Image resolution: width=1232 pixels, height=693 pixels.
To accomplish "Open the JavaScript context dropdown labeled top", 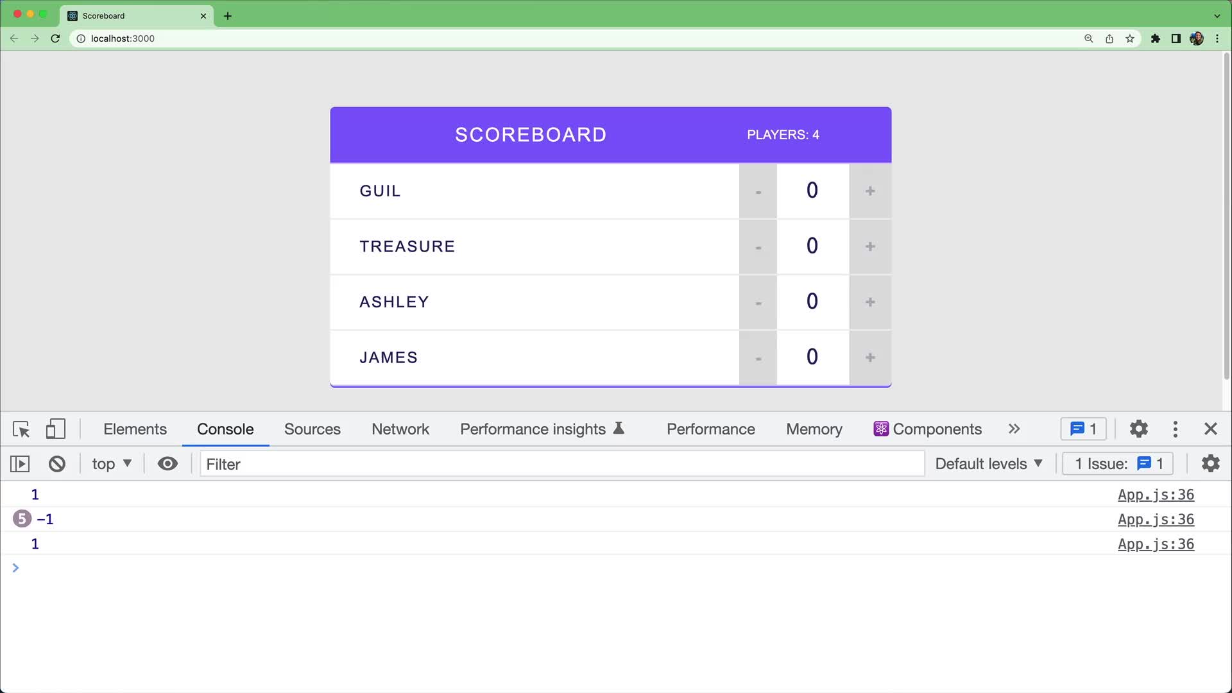I will (x=110, y=463).
